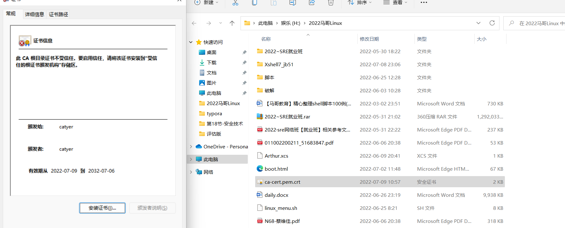Go up one folder level arrow

tap(232, 23)
